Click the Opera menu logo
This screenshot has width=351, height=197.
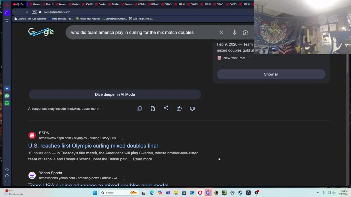click(x=7, y=5)
